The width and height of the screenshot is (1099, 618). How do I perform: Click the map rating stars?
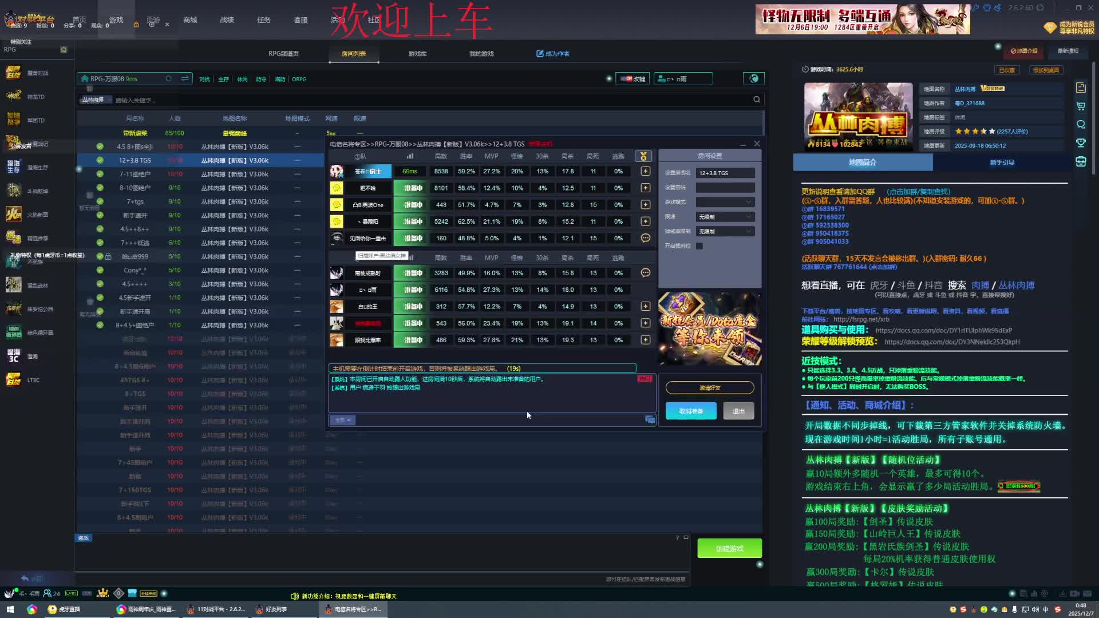pos(975,132)
